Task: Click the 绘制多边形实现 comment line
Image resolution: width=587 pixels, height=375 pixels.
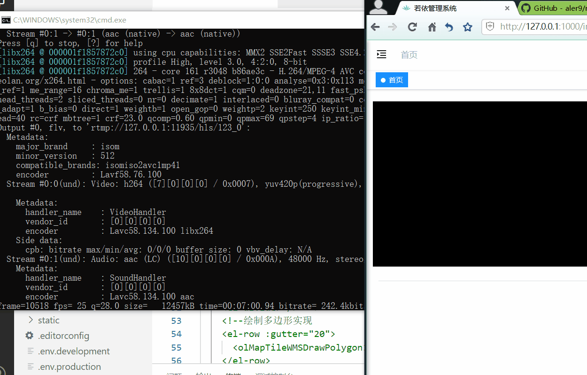Action: point(267,321)
